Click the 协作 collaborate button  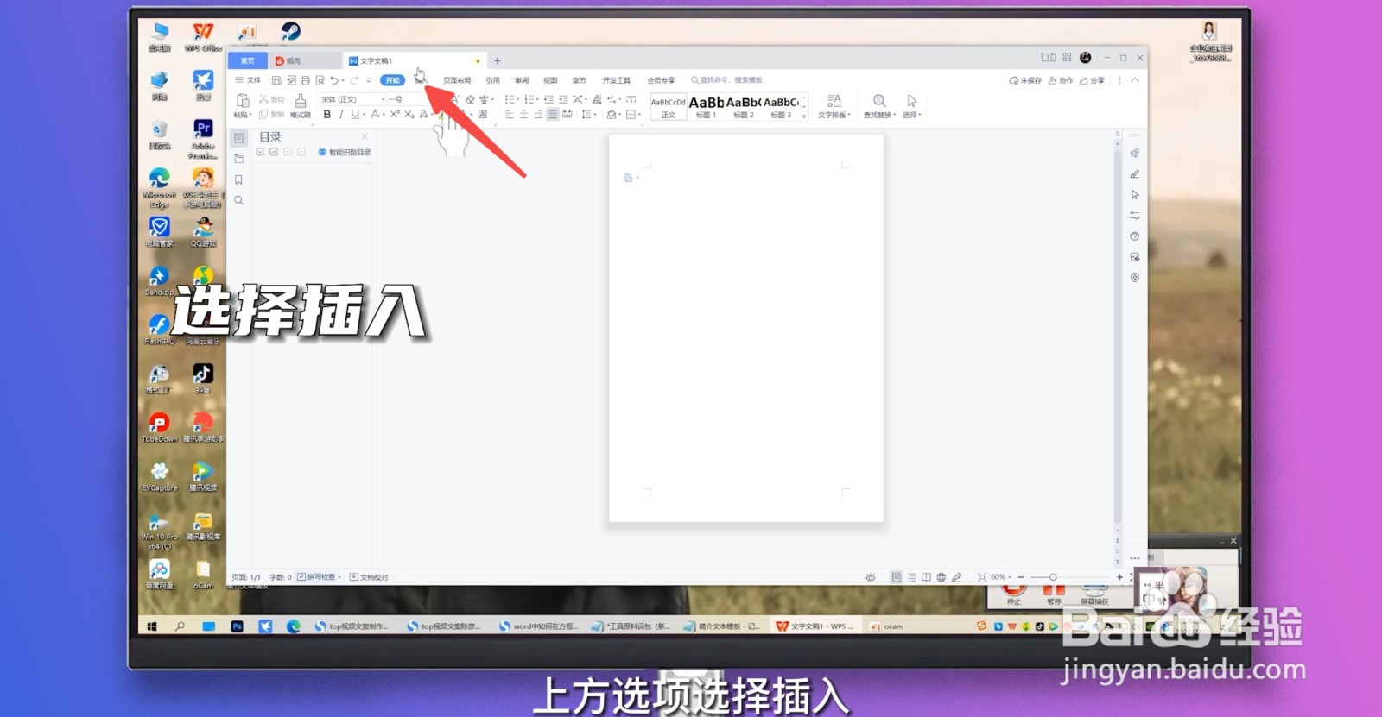coord(1061,80)
